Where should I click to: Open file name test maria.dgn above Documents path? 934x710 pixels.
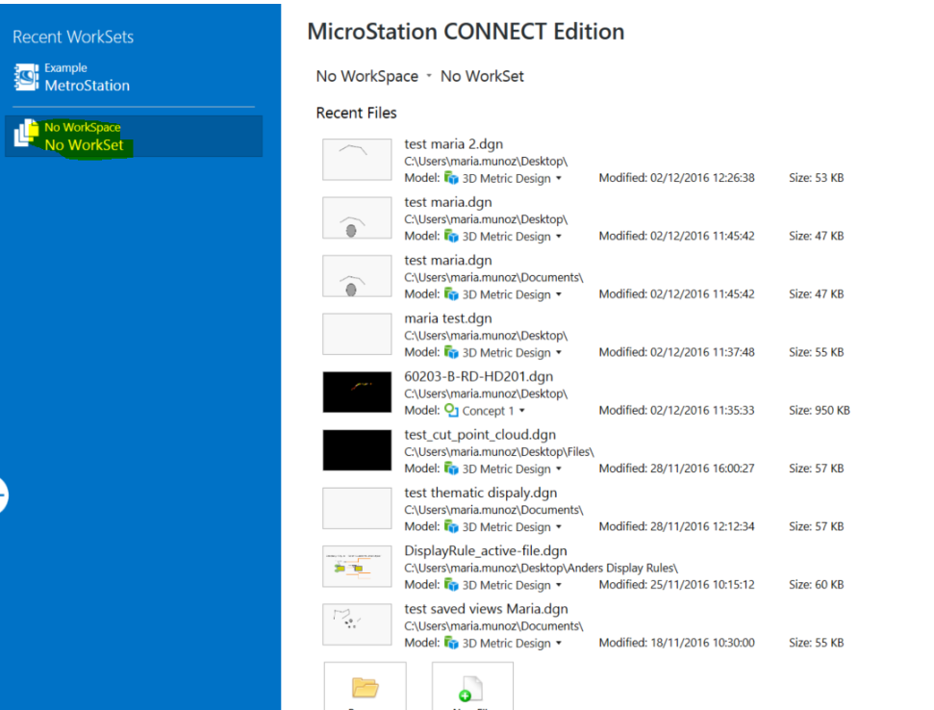tap(448, 261)
